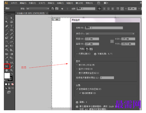The image size is (146, 113).
Task: Click the white fill color swatch
Action: point(7,76)
